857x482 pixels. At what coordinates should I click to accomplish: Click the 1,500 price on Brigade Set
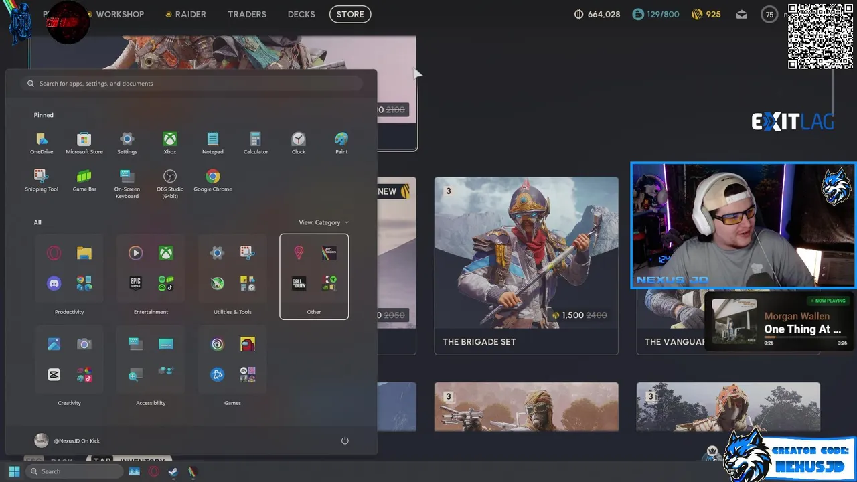coord(573,315)
